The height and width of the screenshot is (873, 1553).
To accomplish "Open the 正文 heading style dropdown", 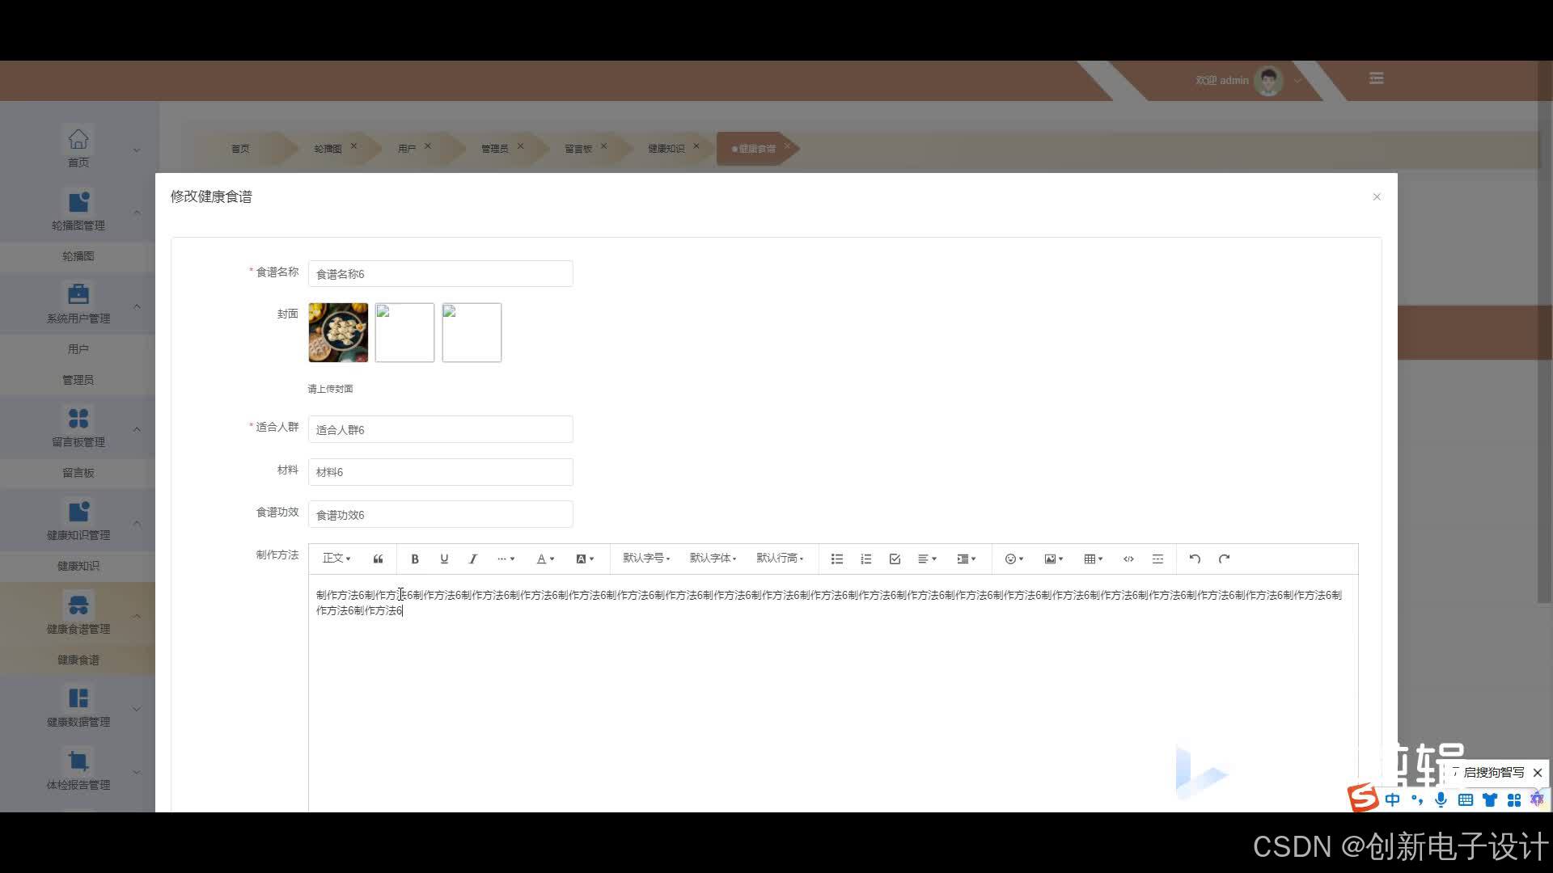I will pos(336,558).
